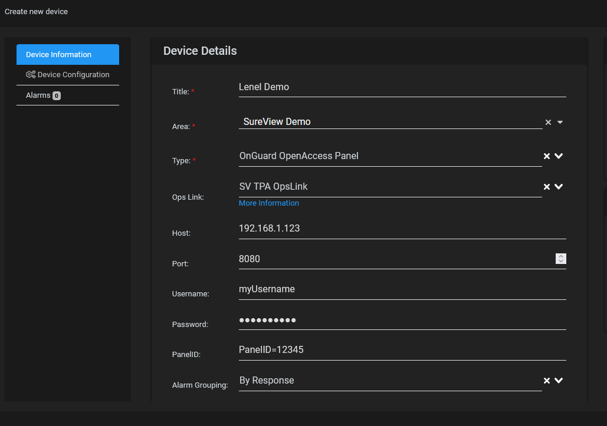Clear the Ops Link selection
The width and height of the screenshot is (607, 426).
(547, 187)
